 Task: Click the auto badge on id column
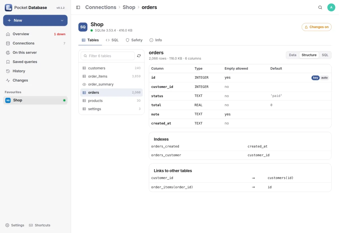324,78
